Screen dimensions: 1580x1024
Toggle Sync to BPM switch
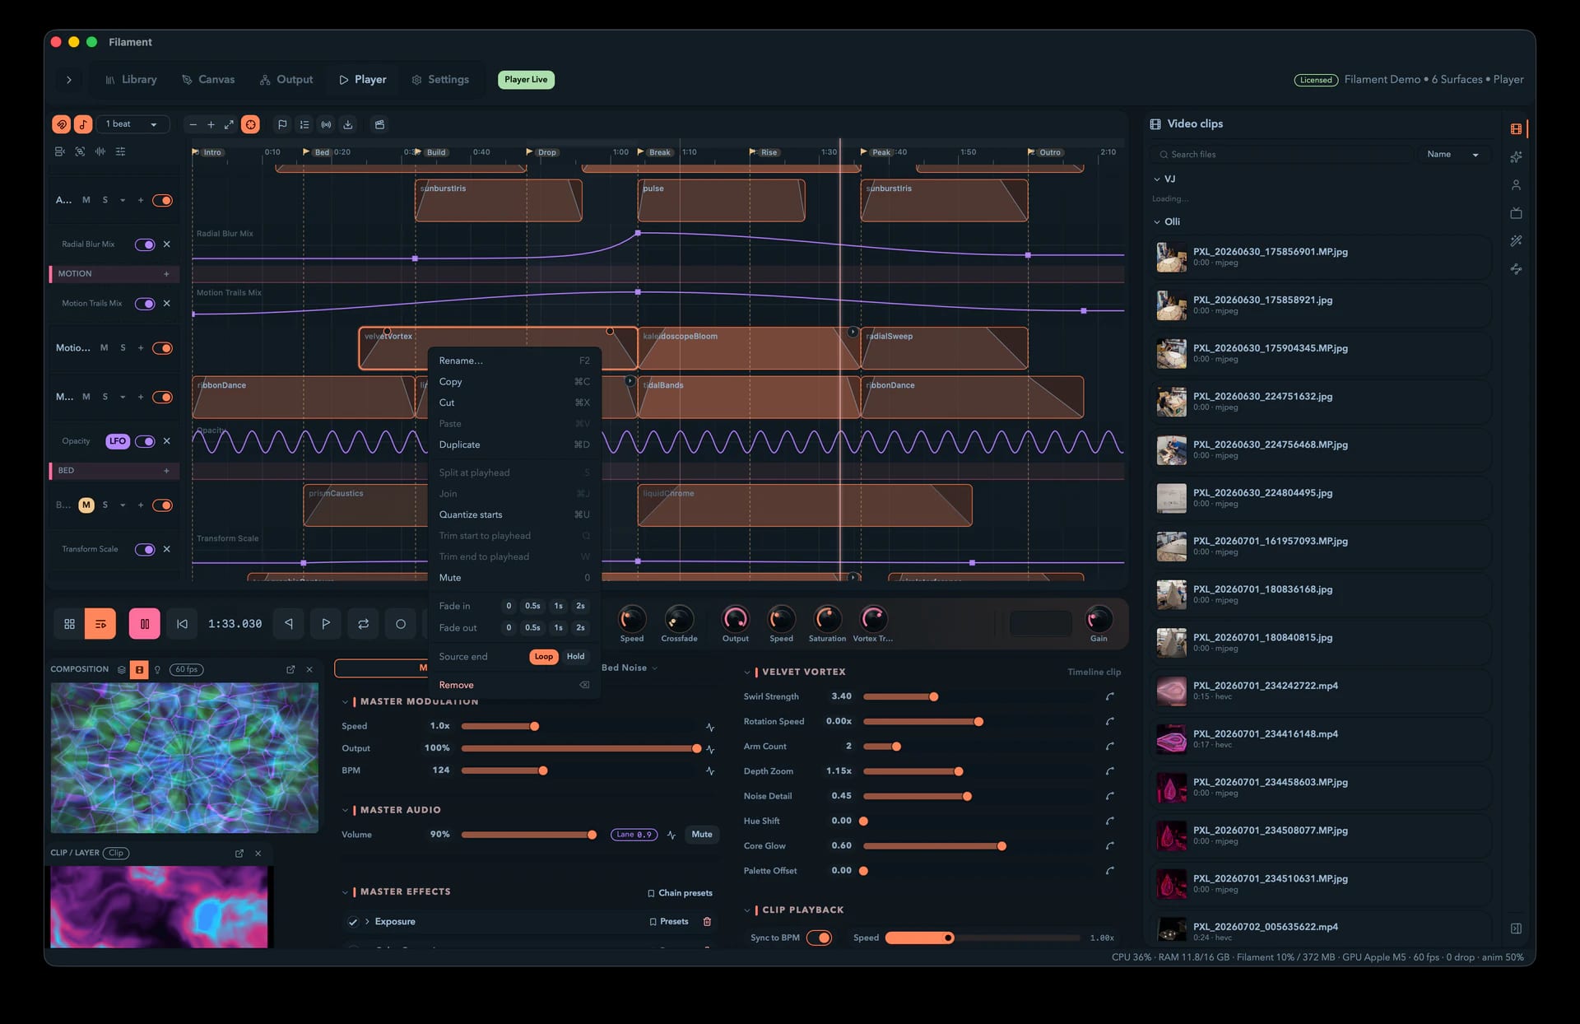[x=820, y=938]
